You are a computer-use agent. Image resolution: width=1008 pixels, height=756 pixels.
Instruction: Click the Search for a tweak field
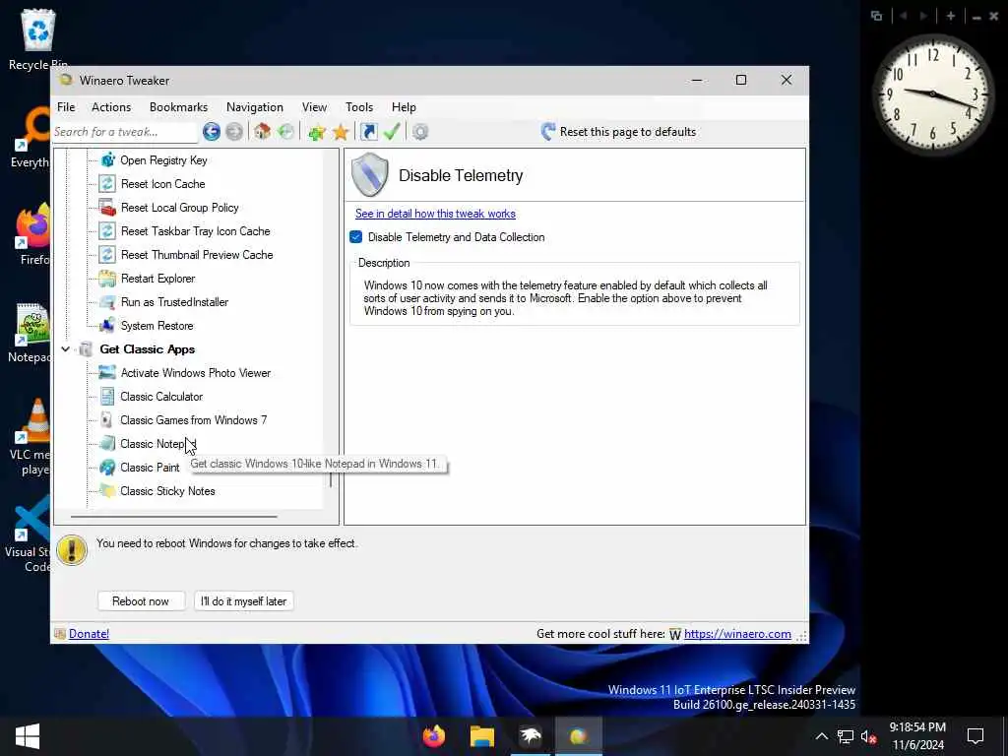pyautogui.click(x=124, y=132)
